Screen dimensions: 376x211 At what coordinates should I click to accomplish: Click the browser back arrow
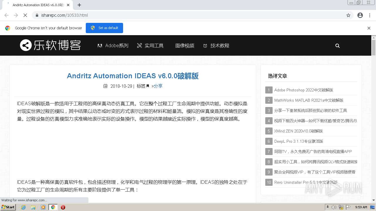pos(6,15)
